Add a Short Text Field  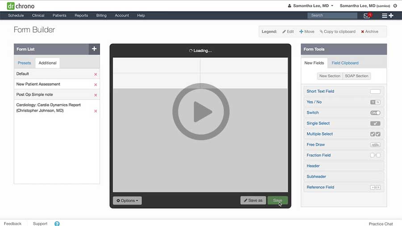(343, 92)
